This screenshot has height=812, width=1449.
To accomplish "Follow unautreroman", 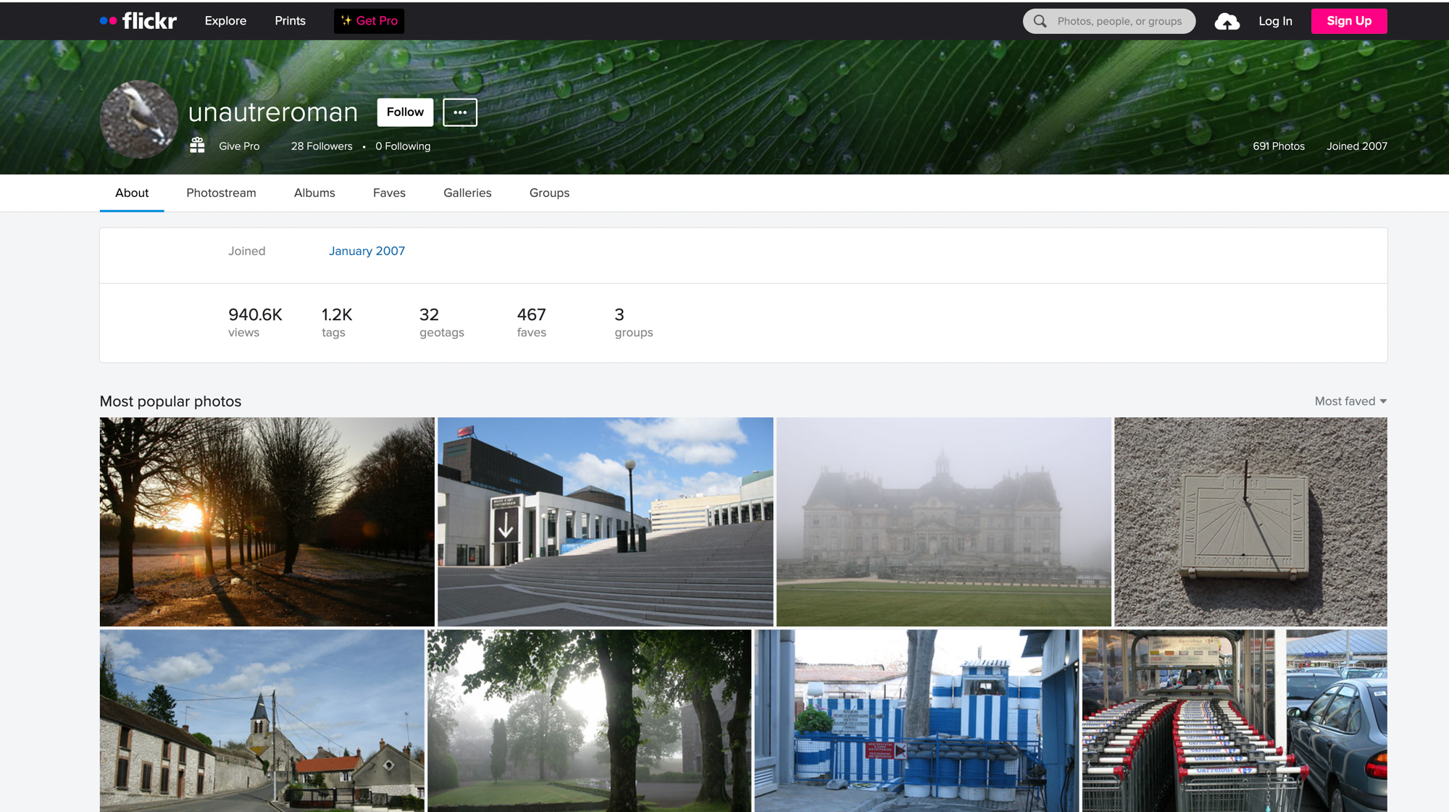I will tap(405, 112).
